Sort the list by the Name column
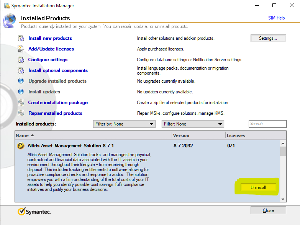 coord(22,135)
